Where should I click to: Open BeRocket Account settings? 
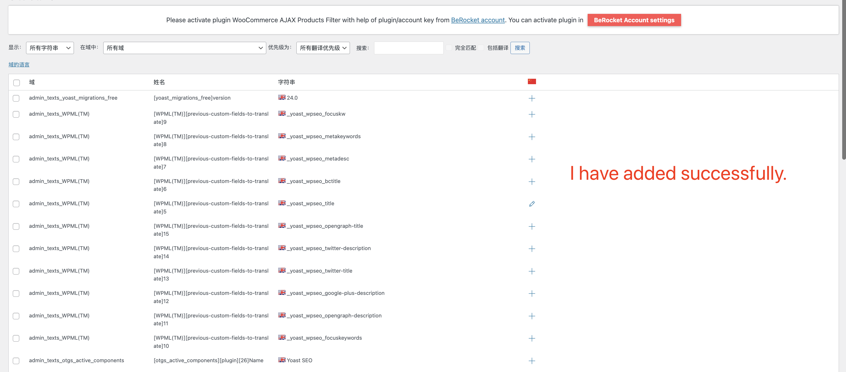pyautogui.click(x=634, y=20)
